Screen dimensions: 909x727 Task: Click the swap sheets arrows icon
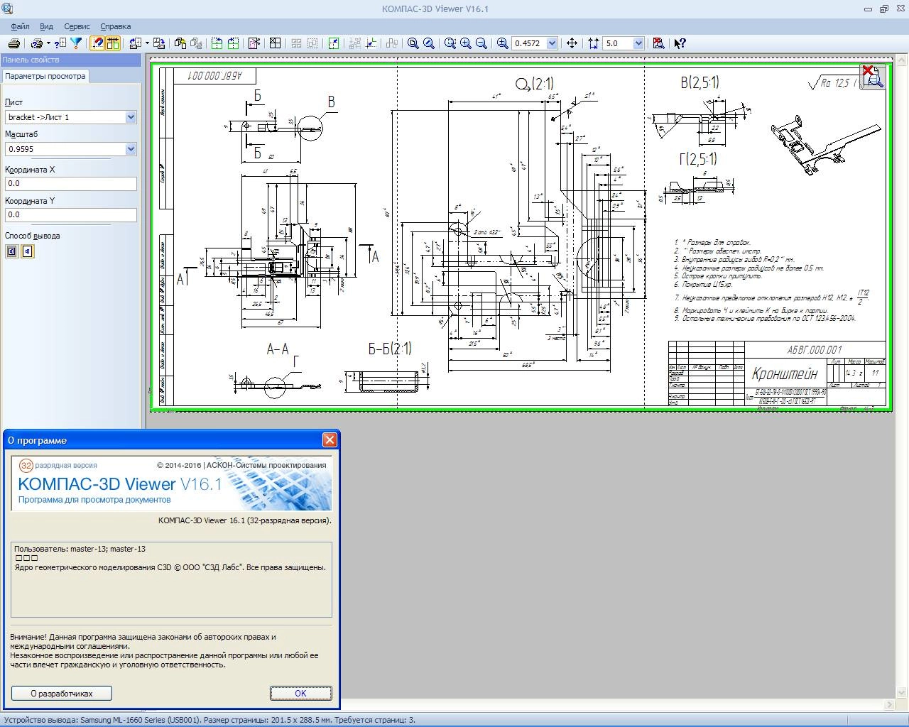click(159, 43)
